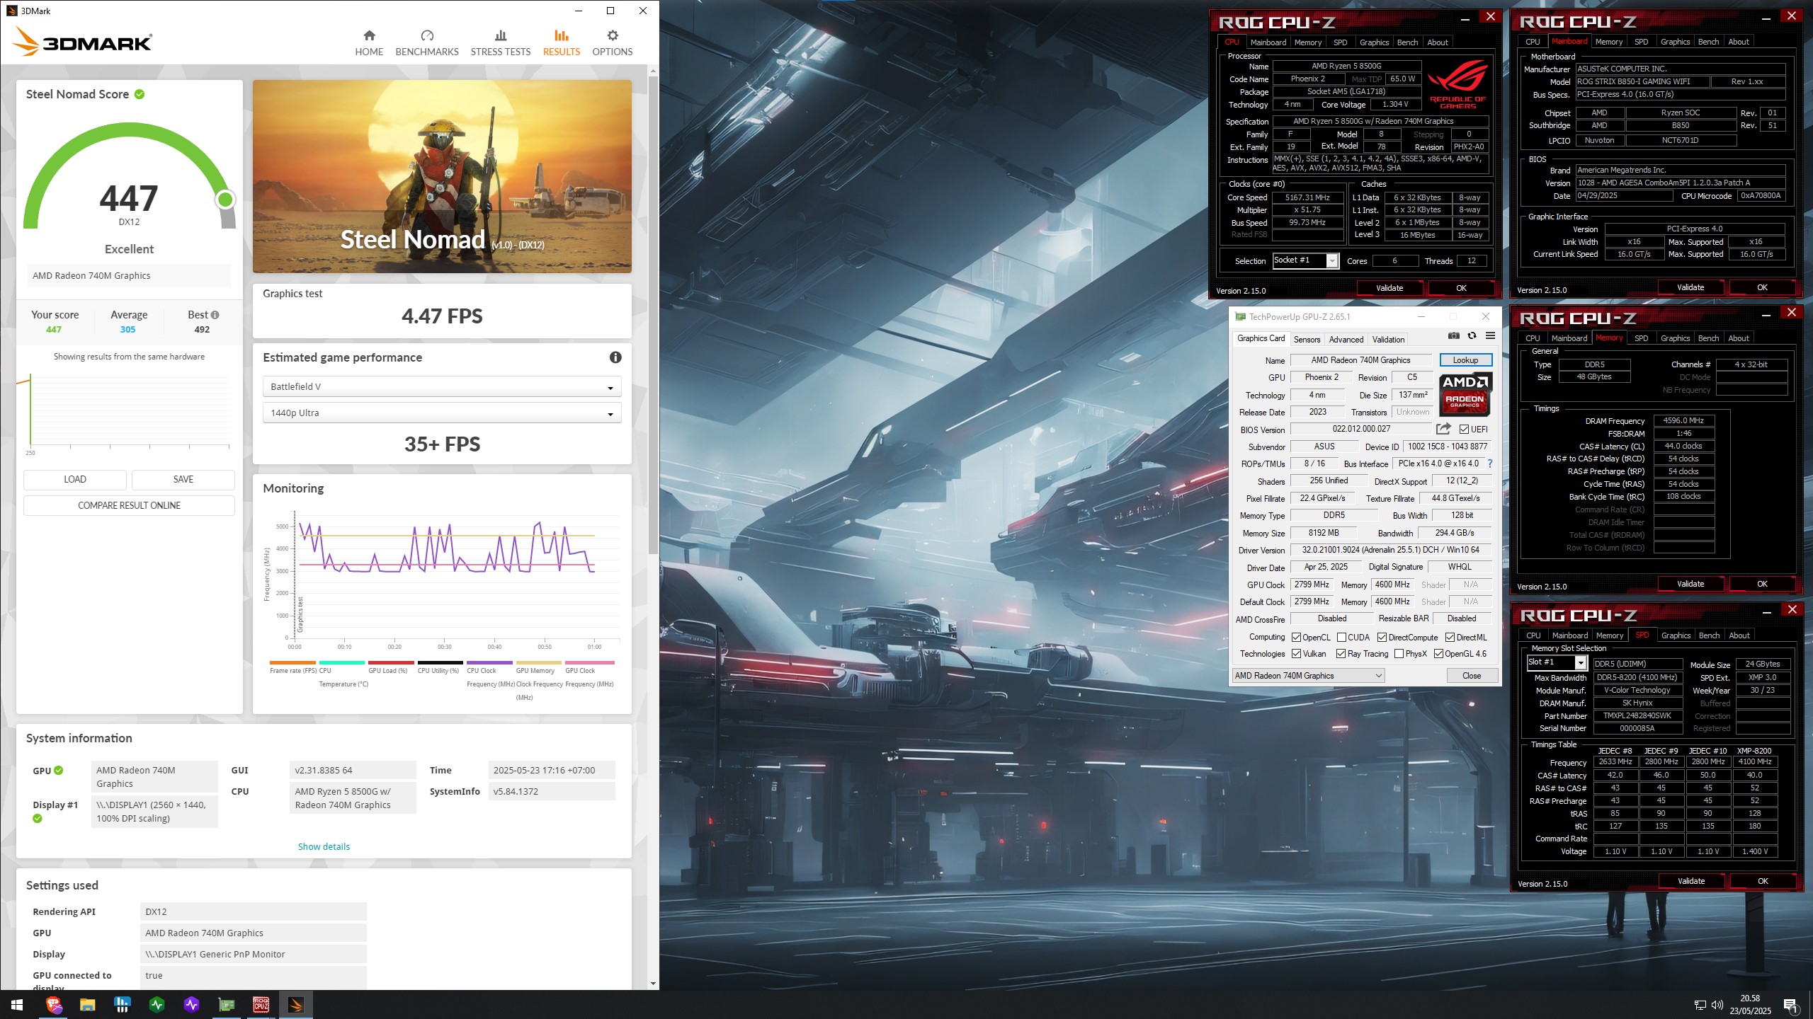The height and width of the screenshot is (1019, 1813).
Task: Open the BENCHMARKS section in 3DMark
Action: [427, 43]
